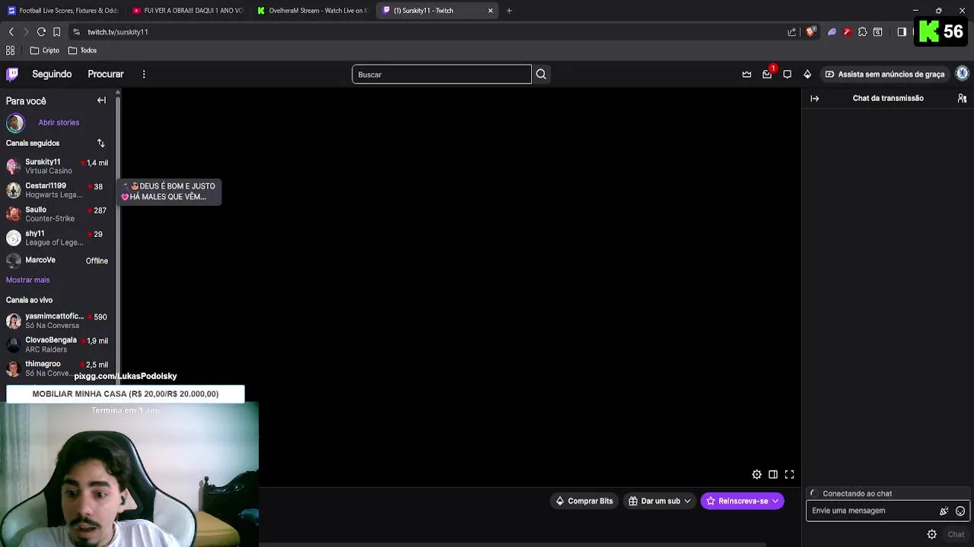Open the Twitch home logo
This screenshot has height=547, width=974.
12,74
